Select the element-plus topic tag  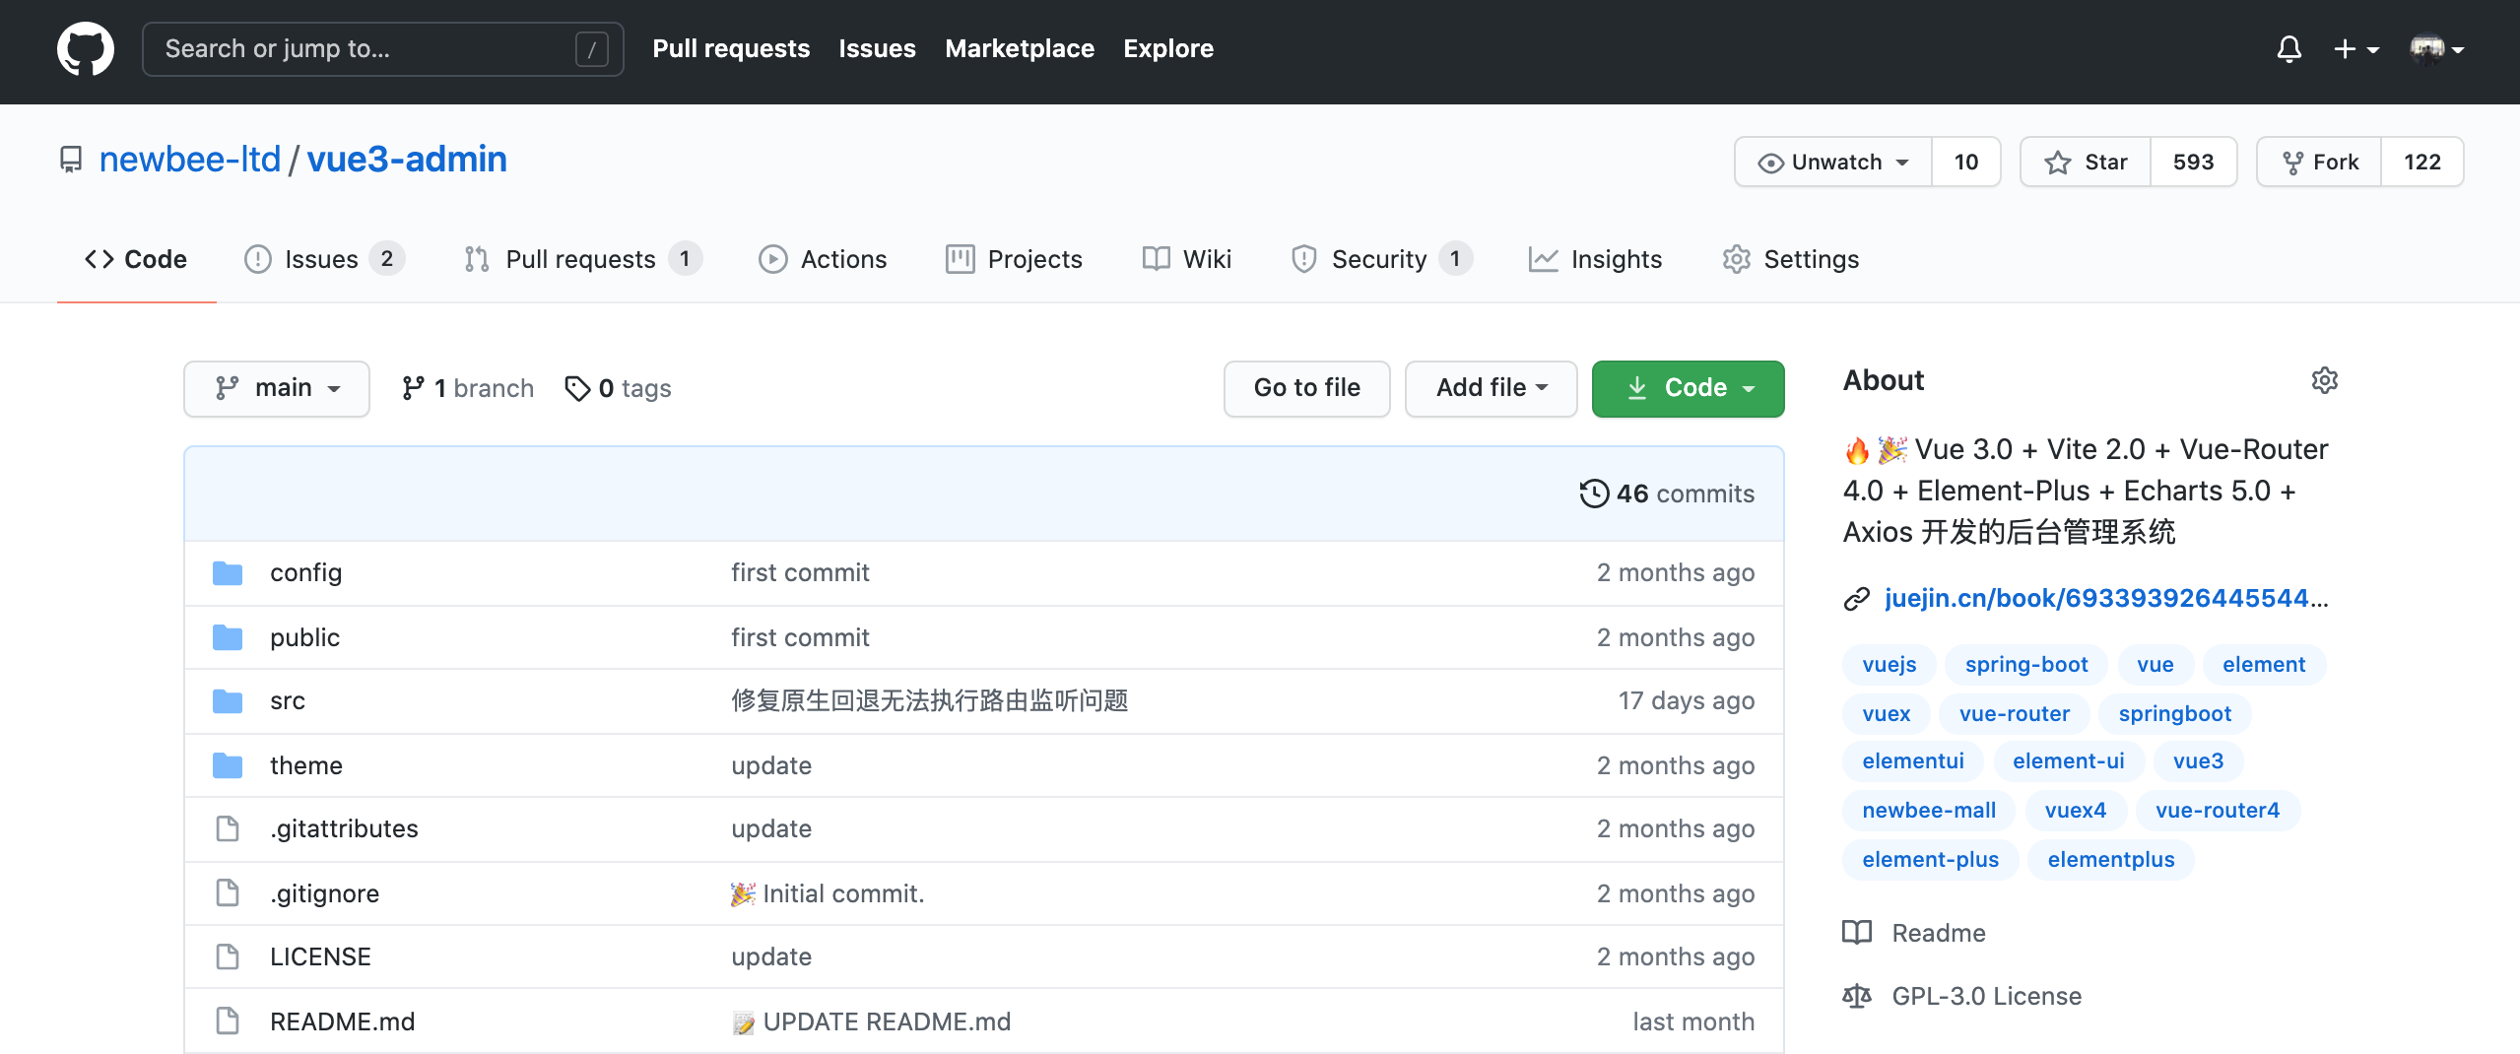point(1930,859)
